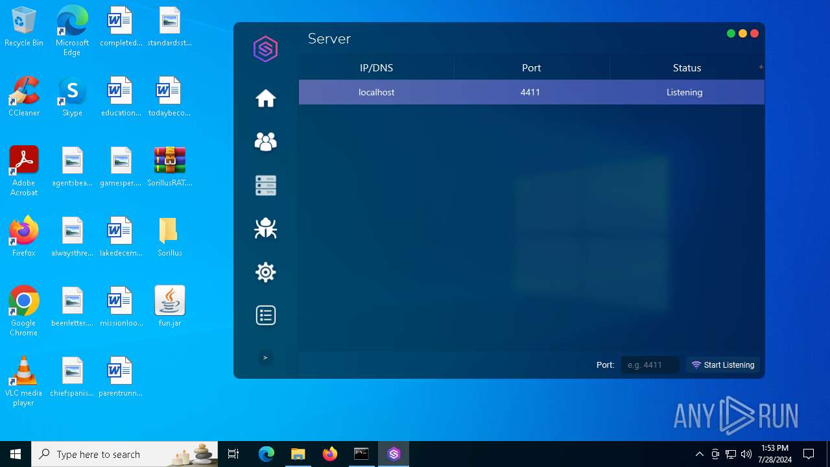Select the standardsst... image file
The width and height of the screenshot is (830, 467).
click(170, 27)
